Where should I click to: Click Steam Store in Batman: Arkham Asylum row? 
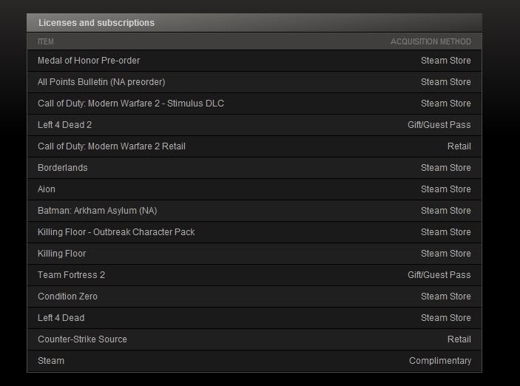(x=446, y=211)
